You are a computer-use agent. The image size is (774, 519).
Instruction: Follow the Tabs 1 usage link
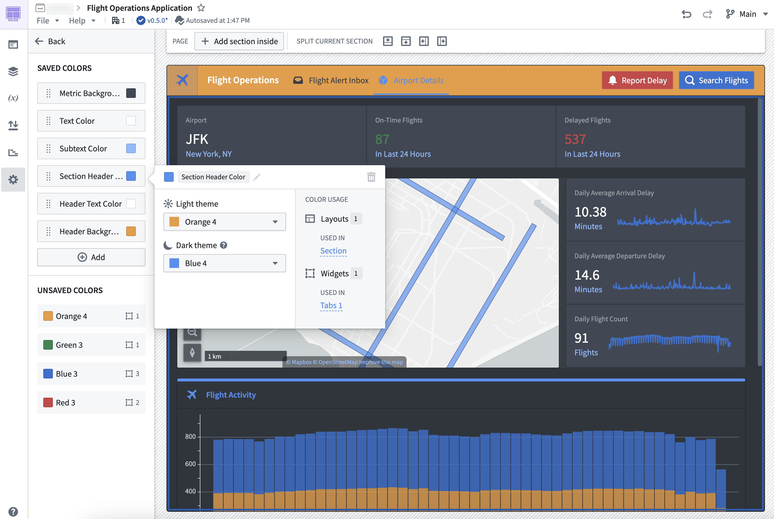tap(331, 305)
